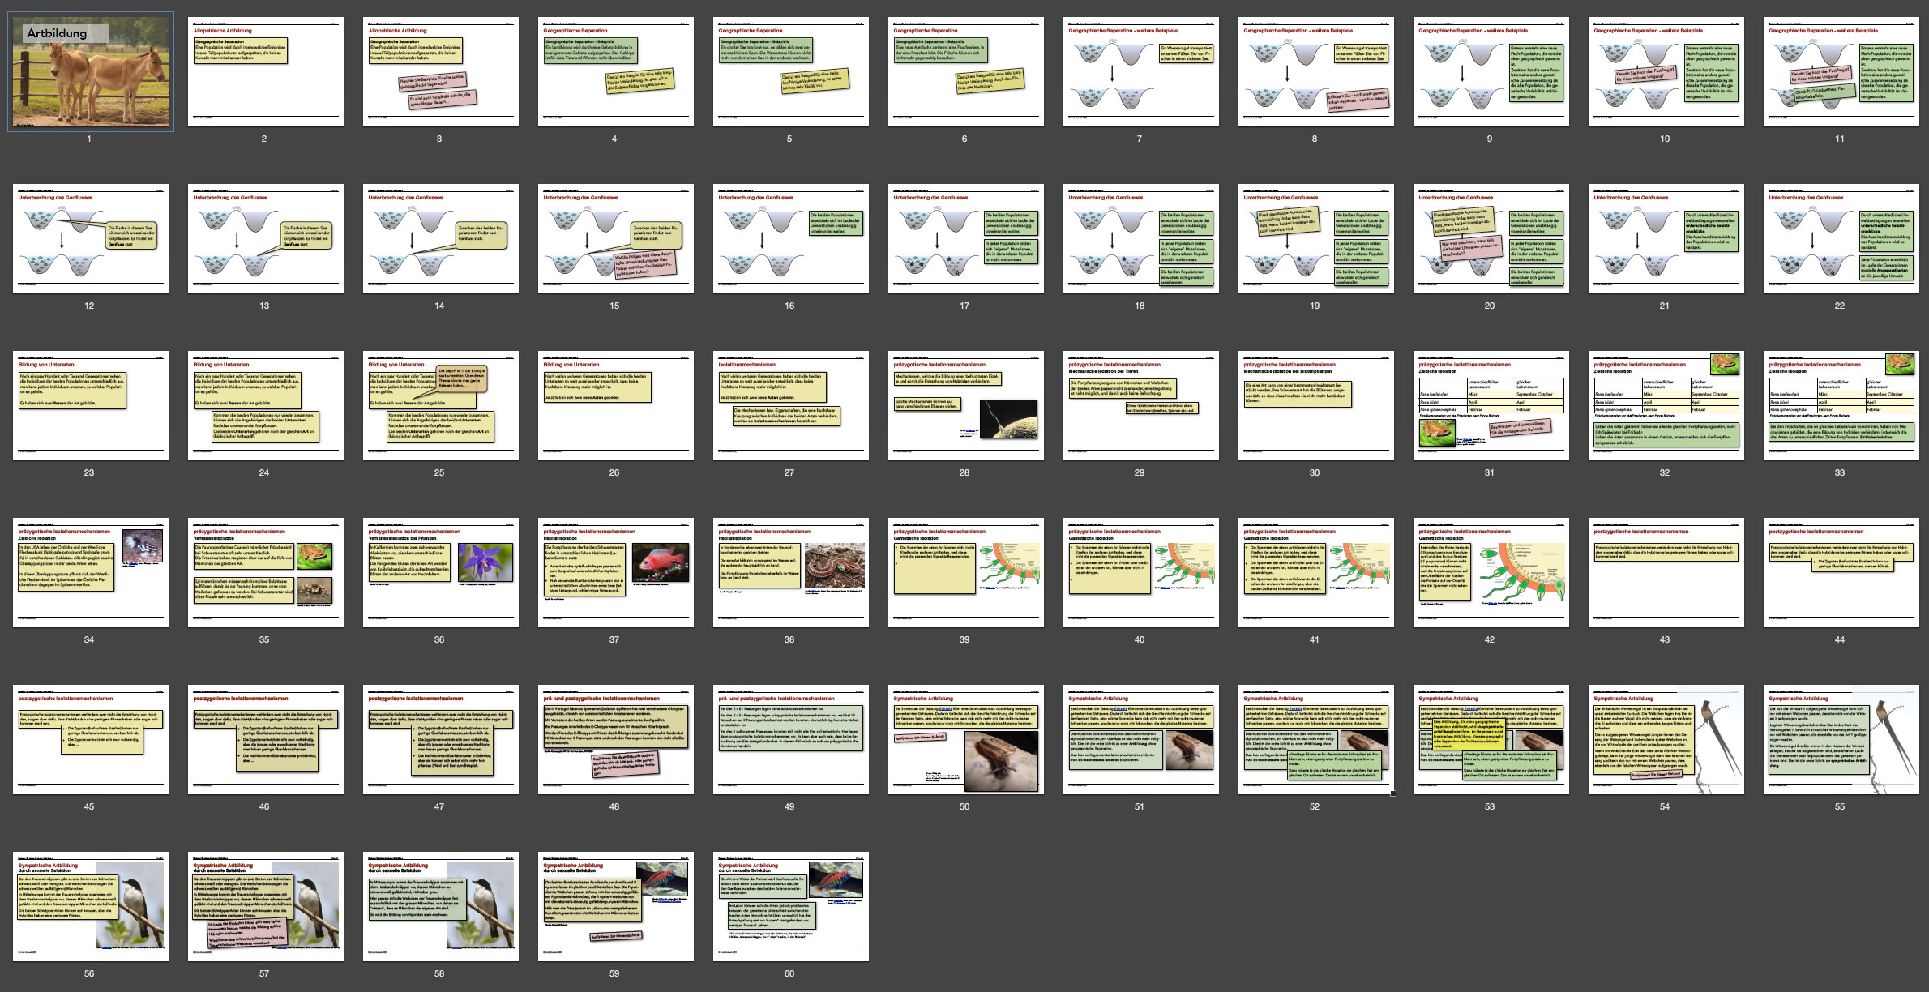Viewport: 1929px width, 992px height.
Task: Click slide 4 thumbnail with green text box
Action: (614, 71)
